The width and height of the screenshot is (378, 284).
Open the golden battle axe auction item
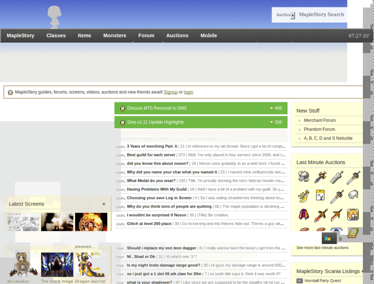tap(303, 195)
